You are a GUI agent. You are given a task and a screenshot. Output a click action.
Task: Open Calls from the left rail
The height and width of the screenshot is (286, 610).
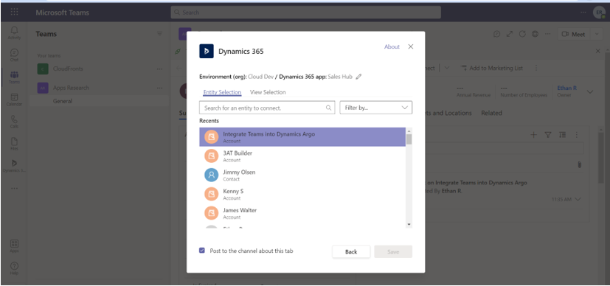[x=15, y=122]
